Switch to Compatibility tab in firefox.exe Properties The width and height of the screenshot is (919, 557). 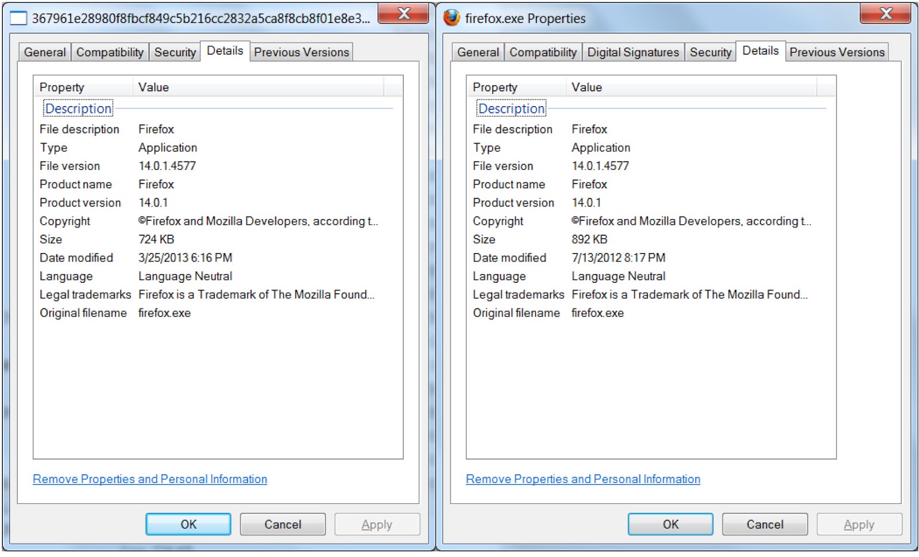coord(543,52)
